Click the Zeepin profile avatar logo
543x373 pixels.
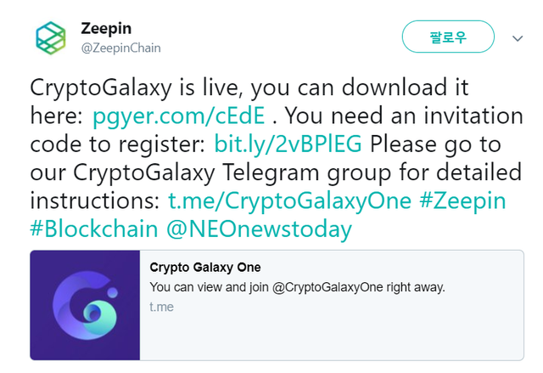pos(52,37)
